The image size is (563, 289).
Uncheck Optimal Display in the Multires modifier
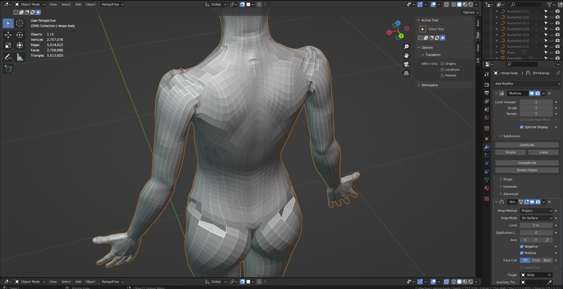522,127
